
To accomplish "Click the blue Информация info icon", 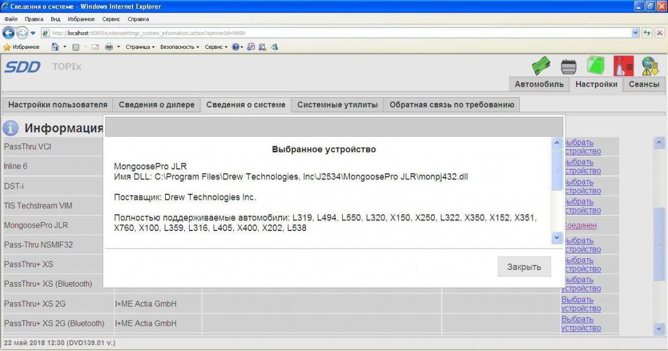I will (x=11, y=128).
